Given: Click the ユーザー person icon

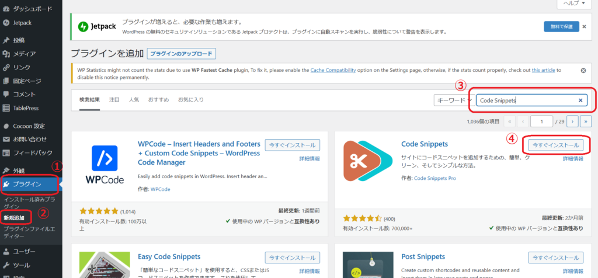Looking at the screenshot, I should 6,251.
